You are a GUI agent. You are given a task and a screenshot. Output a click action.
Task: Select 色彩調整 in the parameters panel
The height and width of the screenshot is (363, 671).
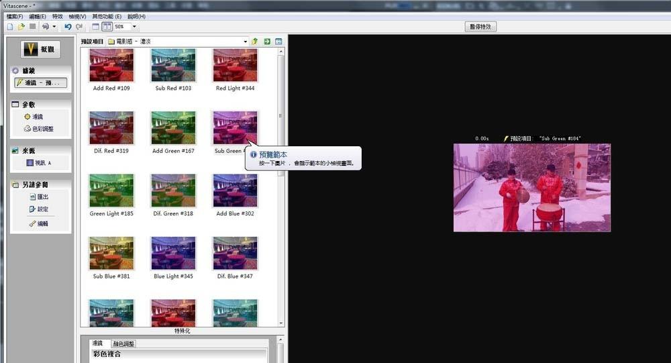pyautogui.click(x=38, y=128)
